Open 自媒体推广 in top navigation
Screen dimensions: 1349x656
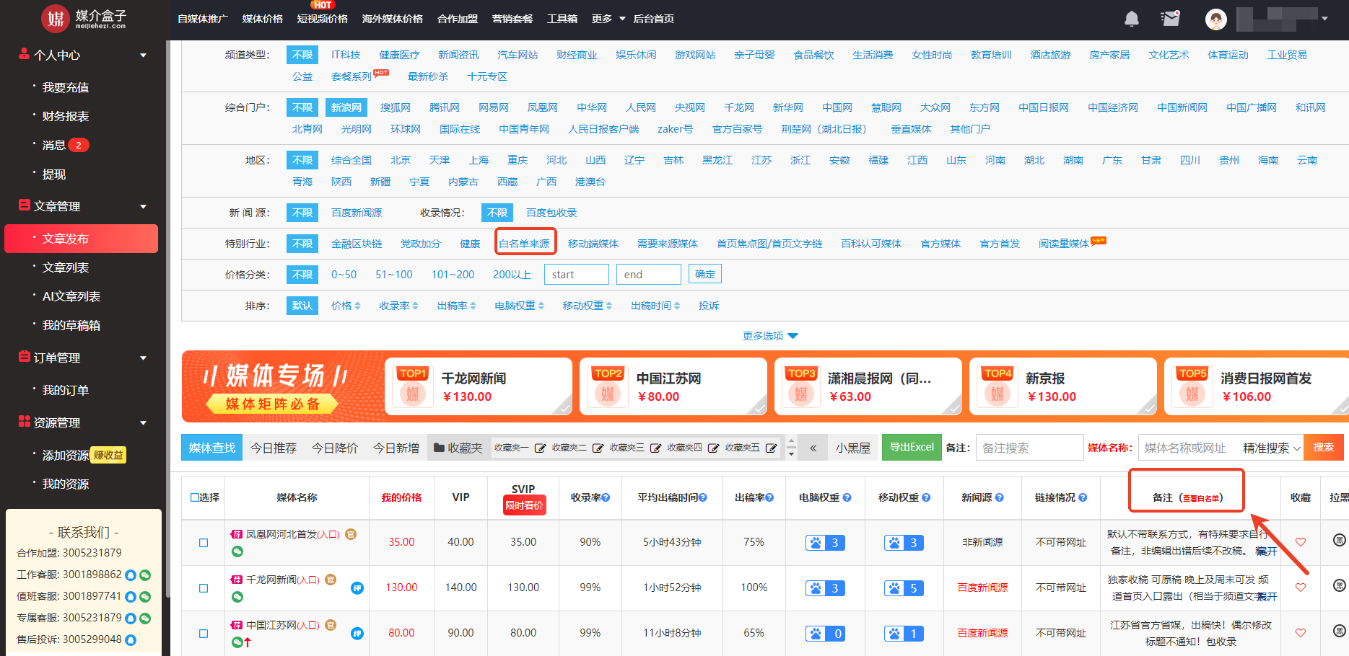(203, 19)
